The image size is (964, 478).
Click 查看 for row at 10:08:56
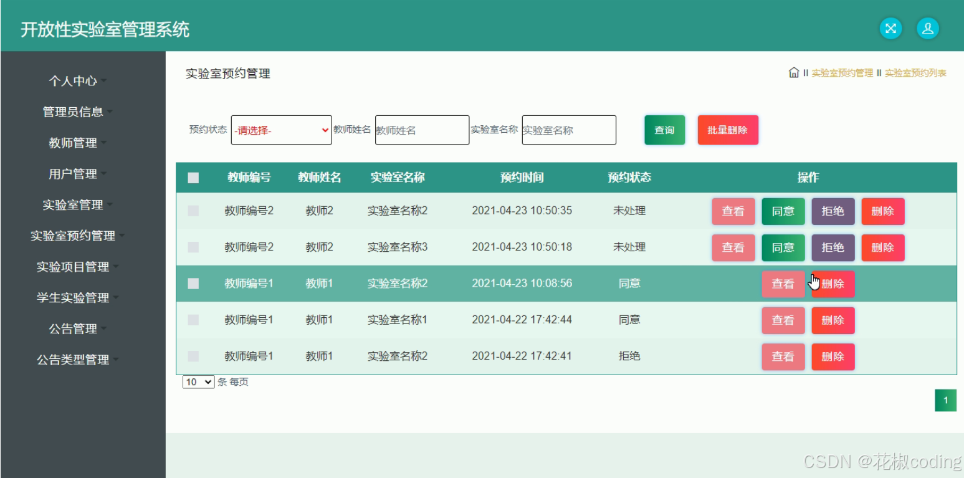point(783,284)
